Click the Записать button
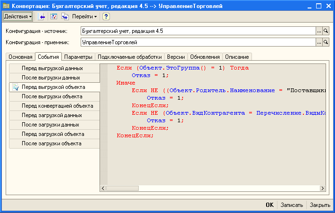The width and height of the screenshot is (335, 213). (x=292, y=205)
